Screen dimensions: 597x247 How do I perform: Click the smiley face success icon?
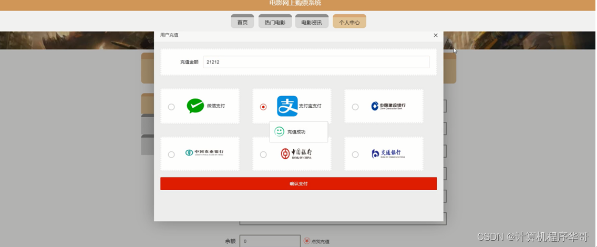click(x=280, y=132)
